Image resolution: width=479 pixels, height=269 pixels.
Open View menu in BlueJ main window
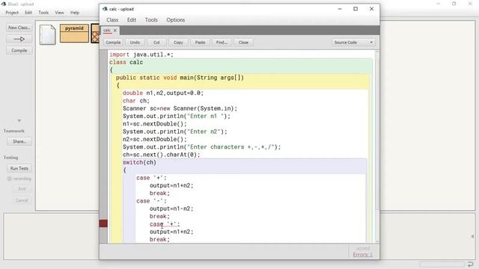59,13
